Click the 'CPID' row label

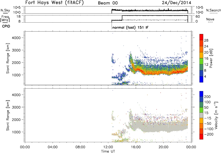pos(6,26)
